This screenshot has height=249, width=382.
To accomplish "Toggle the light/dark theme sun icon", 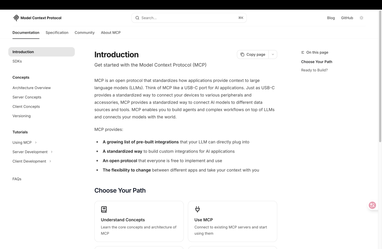I will pos(361,18).
